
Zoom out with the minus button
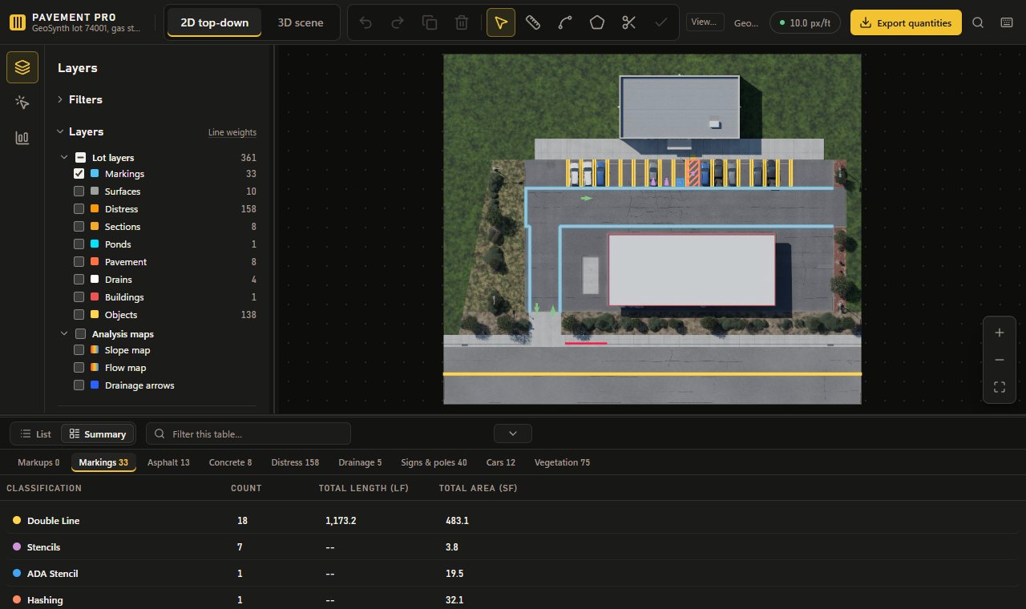pos(1000,360)
